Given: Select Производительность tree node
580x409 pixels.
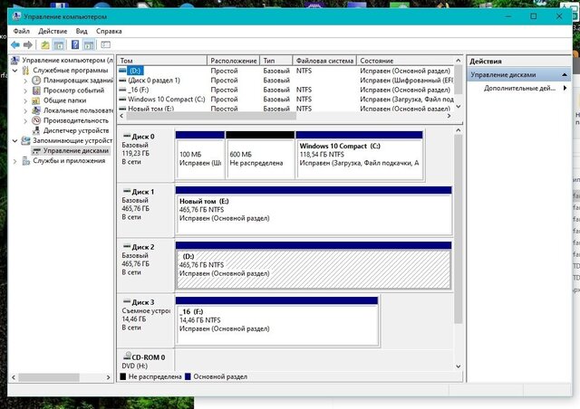Looking at the screenshot, I should [x=77, y=120].
